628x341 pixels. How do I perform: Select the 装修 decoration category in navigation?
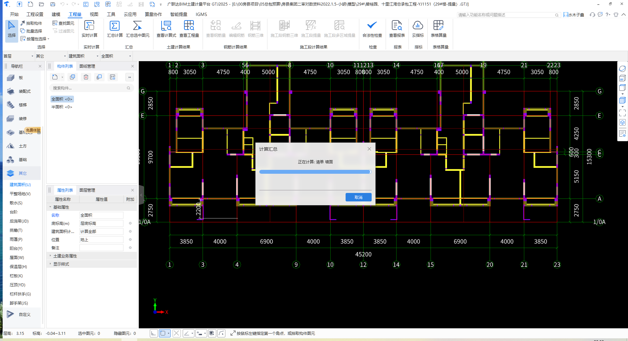tap(23, 119)
